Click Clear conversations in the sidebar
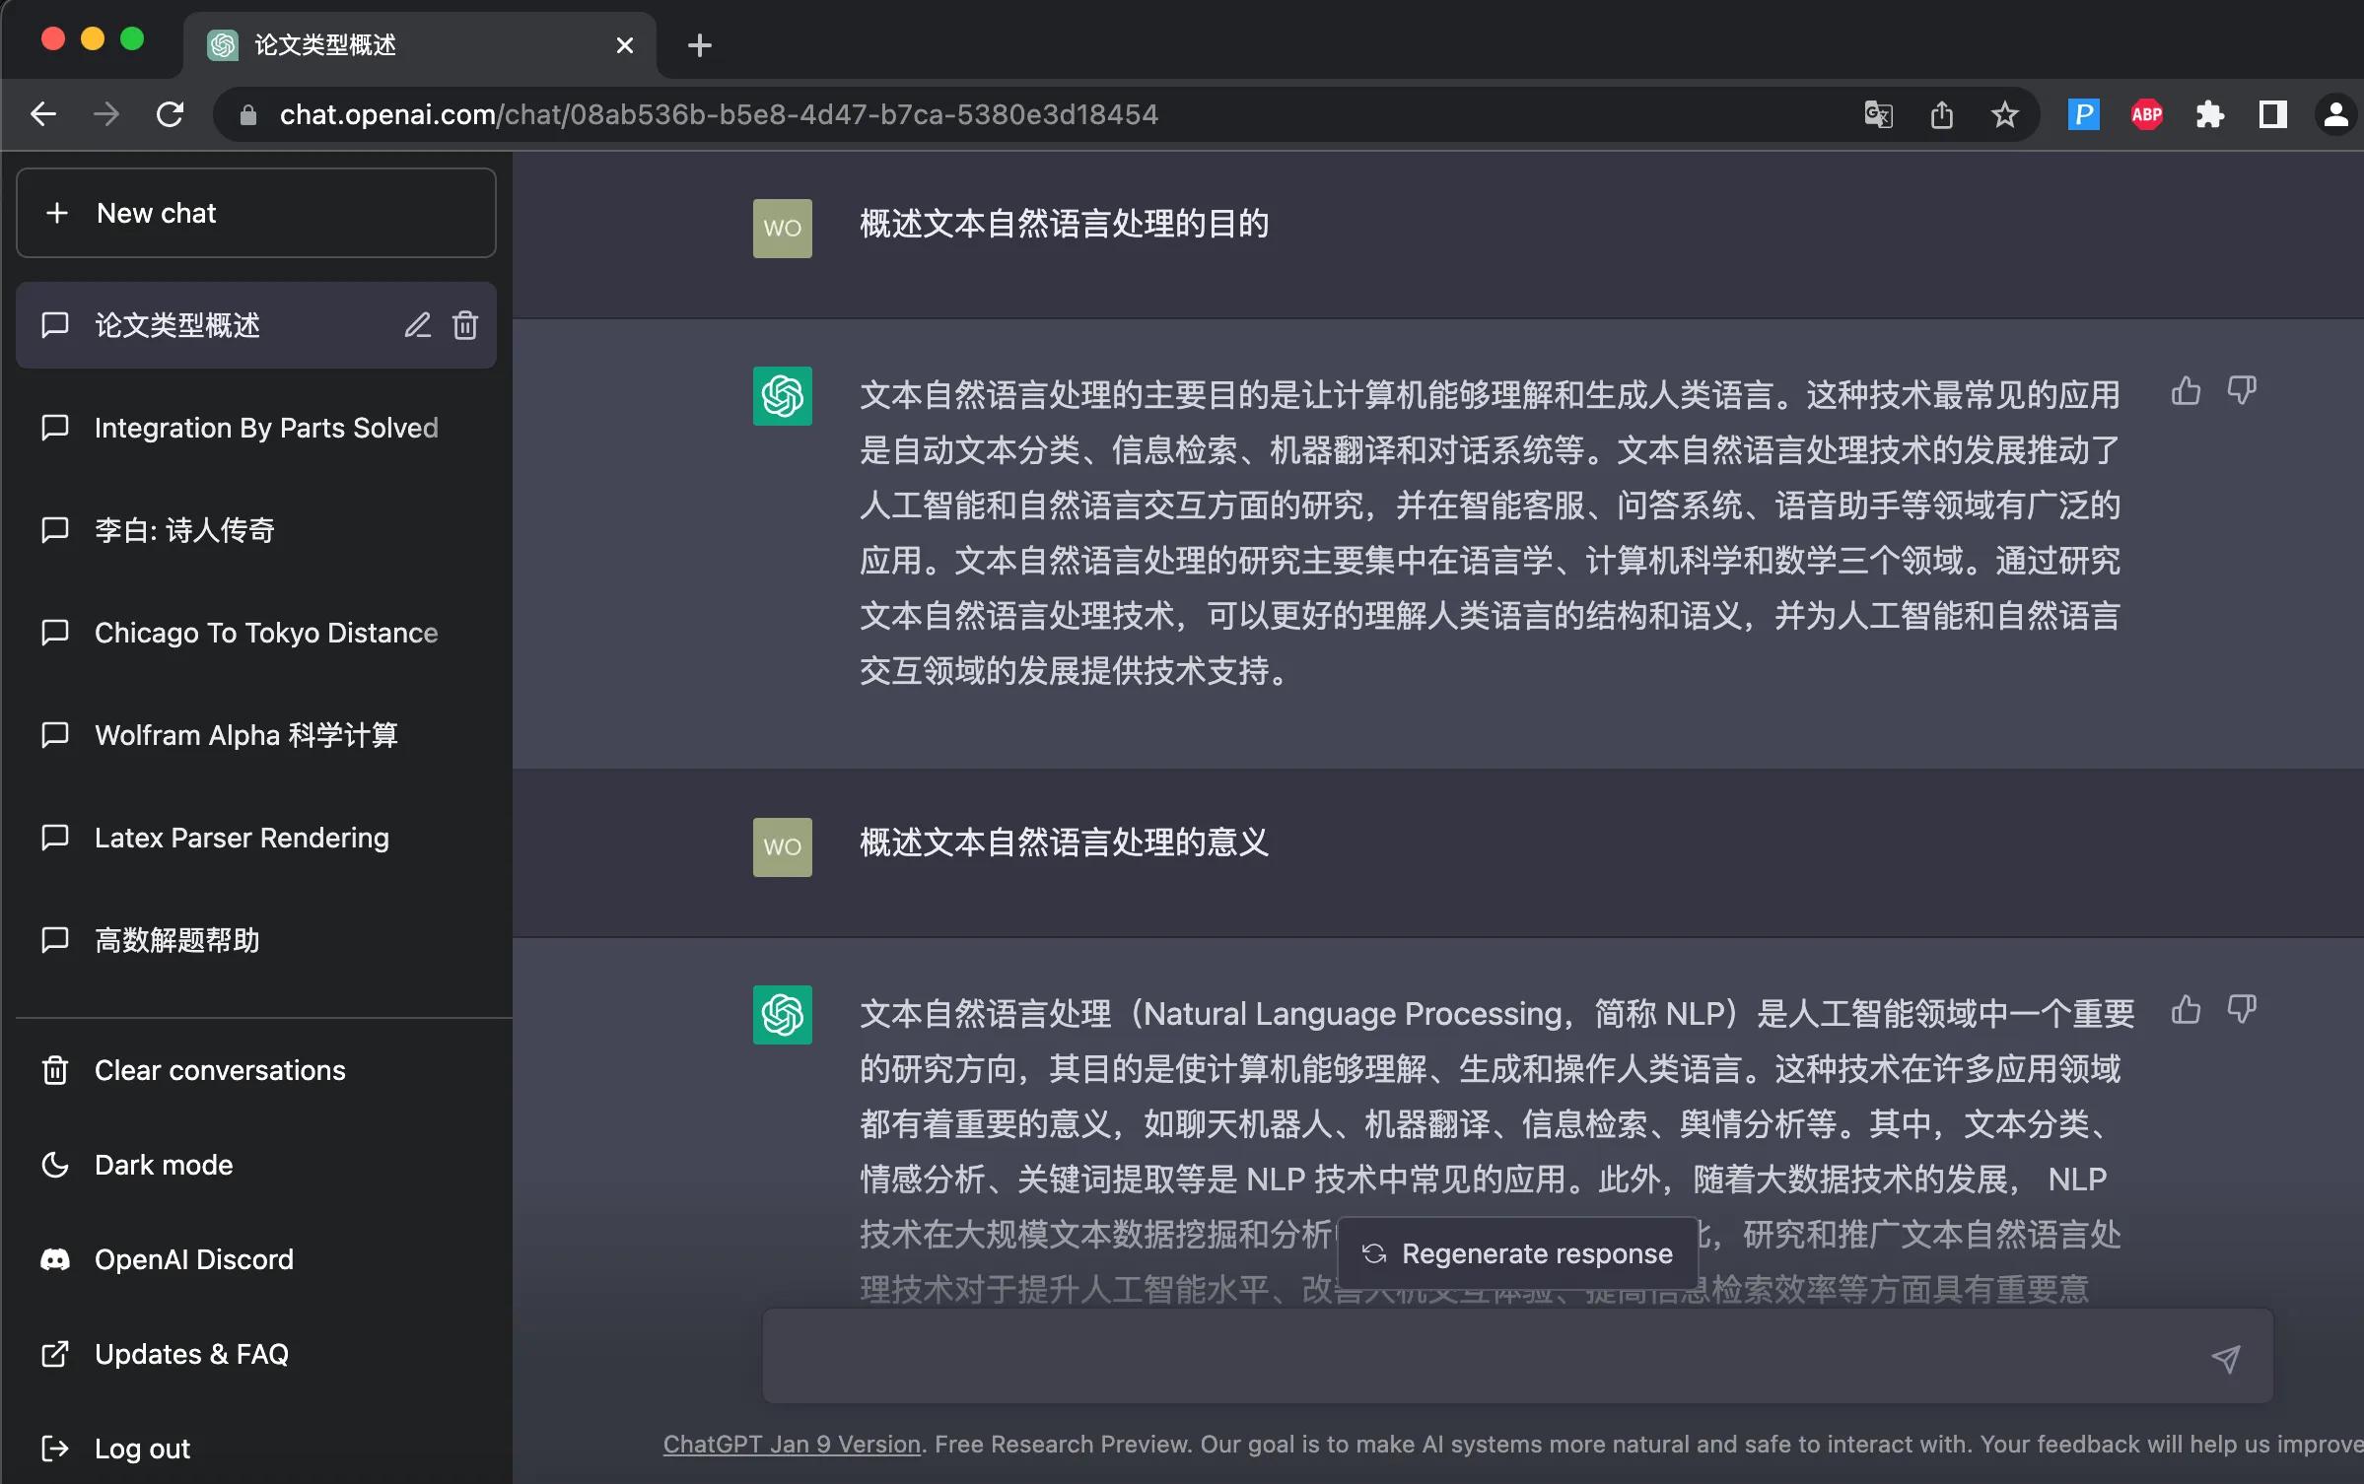2364x1484 pixels. (219, 1070)
